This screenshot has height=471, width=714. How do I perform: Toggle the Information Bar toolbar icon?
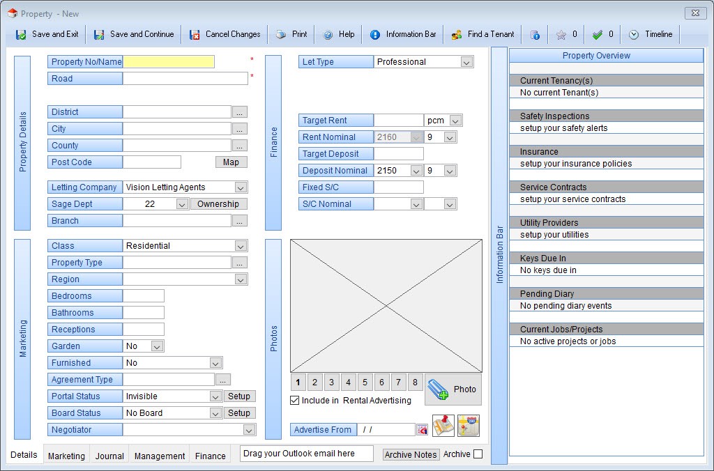(x=374, y=35)
